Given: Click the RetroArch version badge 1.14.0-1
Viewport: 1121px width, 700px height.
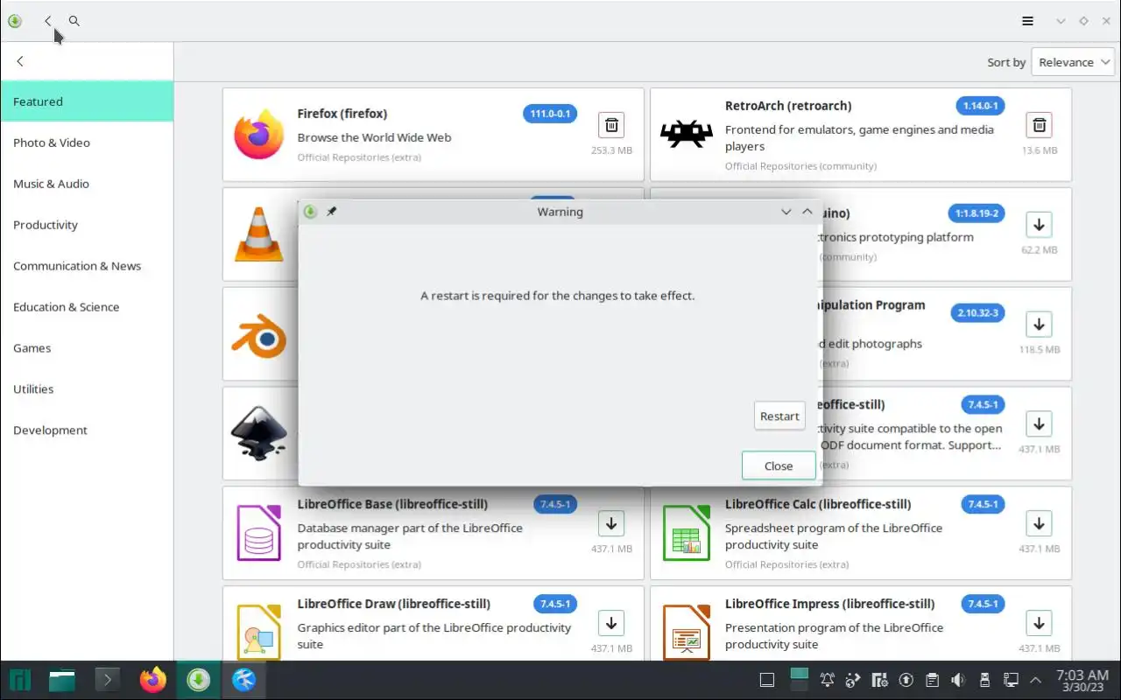Looking at the screenshot, I should pos(980,106).
